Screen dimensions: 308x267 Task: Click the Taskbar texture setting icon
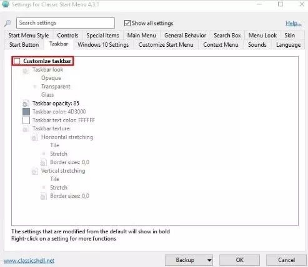(x=26, y=129)
